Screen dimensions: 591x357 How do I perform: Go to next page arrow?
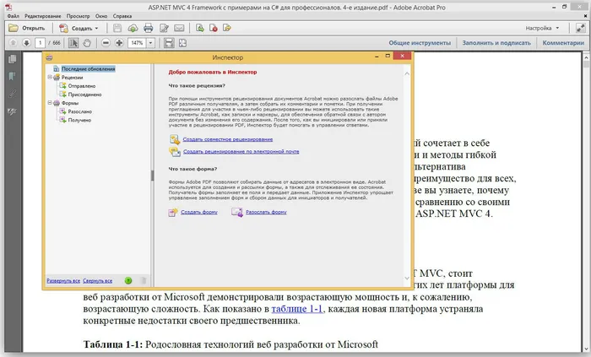(26, 43)
